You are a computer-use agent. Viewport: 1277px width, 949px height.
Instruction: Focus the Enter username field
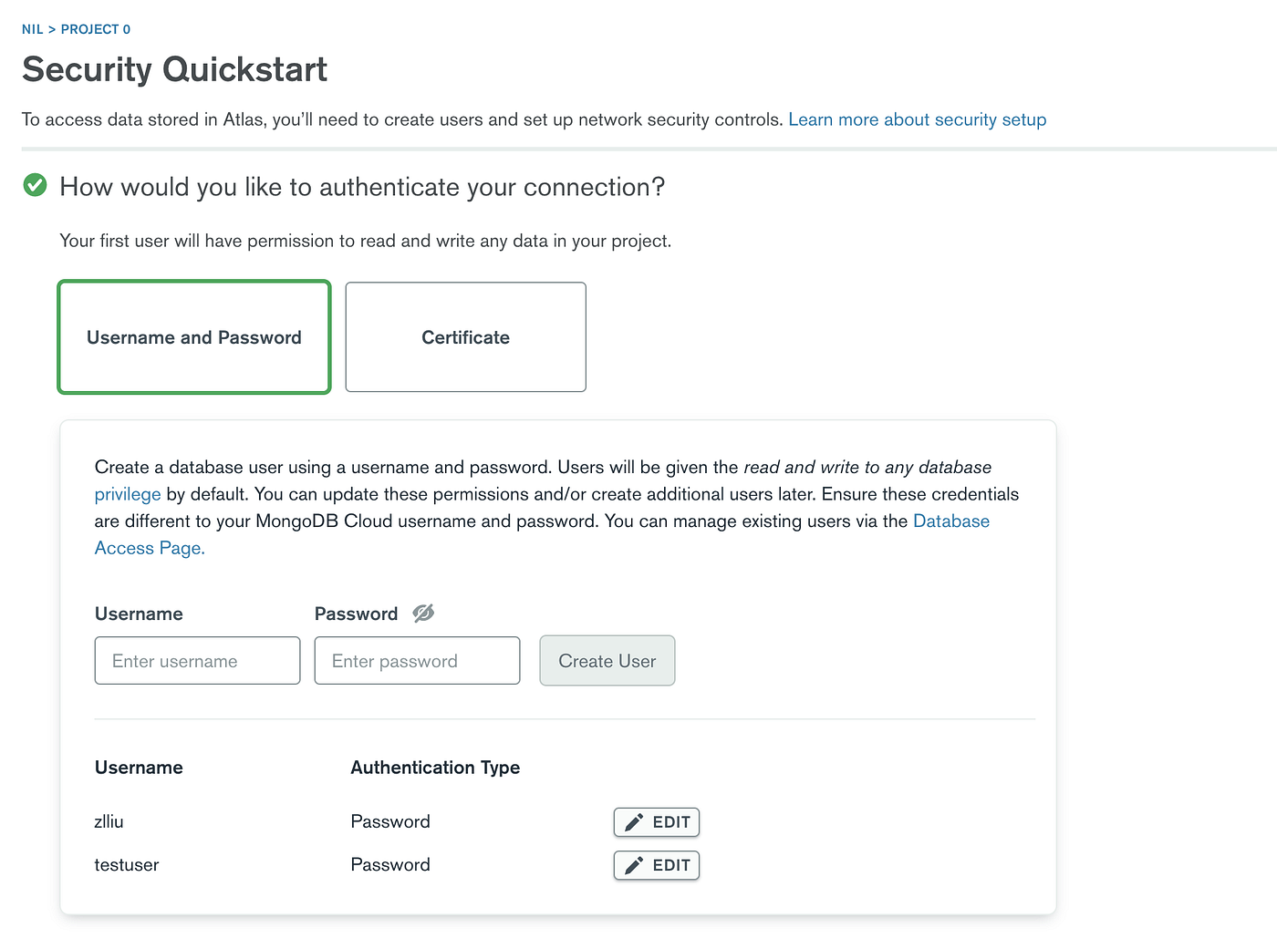pyautogui.click(x=197, y=661)
